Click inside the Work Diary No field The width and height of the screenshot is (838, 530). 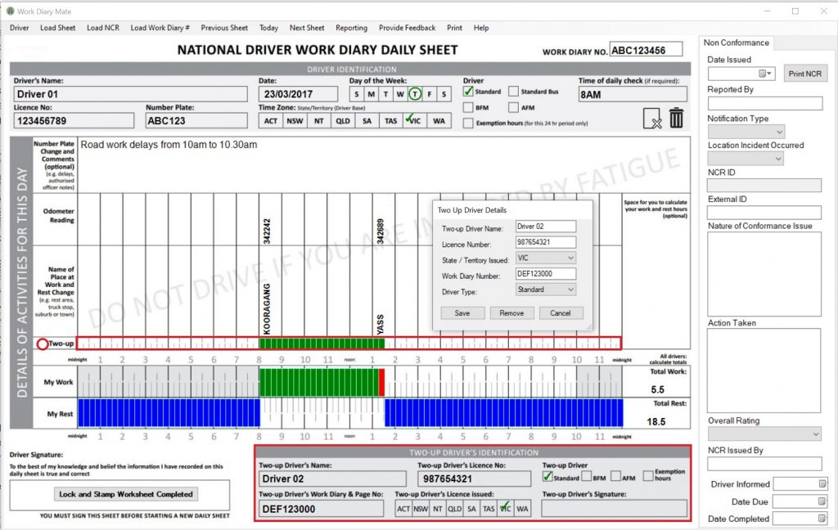[647, 48]
